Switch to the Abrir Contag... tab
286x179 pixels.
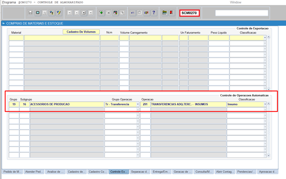pos(225,172)
